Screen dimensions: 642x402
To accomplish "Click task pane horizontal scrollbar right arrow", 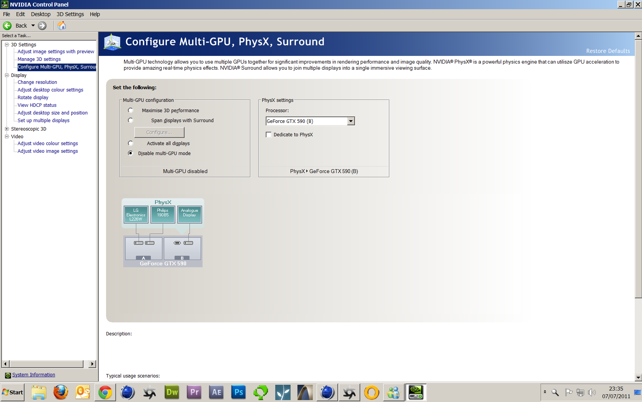I will (92, 364).
